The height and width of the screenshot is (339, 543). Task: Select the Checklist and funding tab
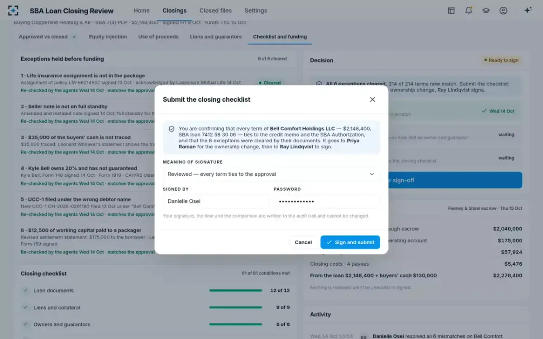click(x=280, y=37)
